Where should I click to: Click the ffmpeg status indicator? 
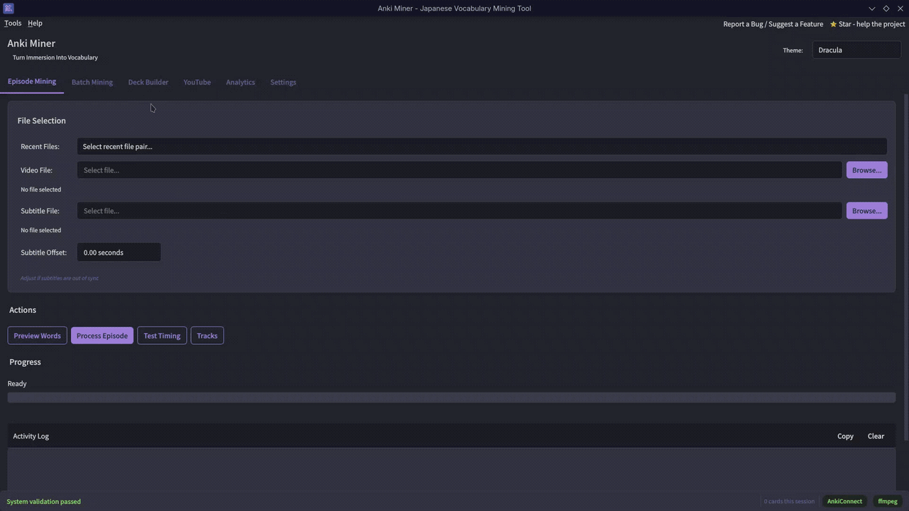tap(888, 502)
